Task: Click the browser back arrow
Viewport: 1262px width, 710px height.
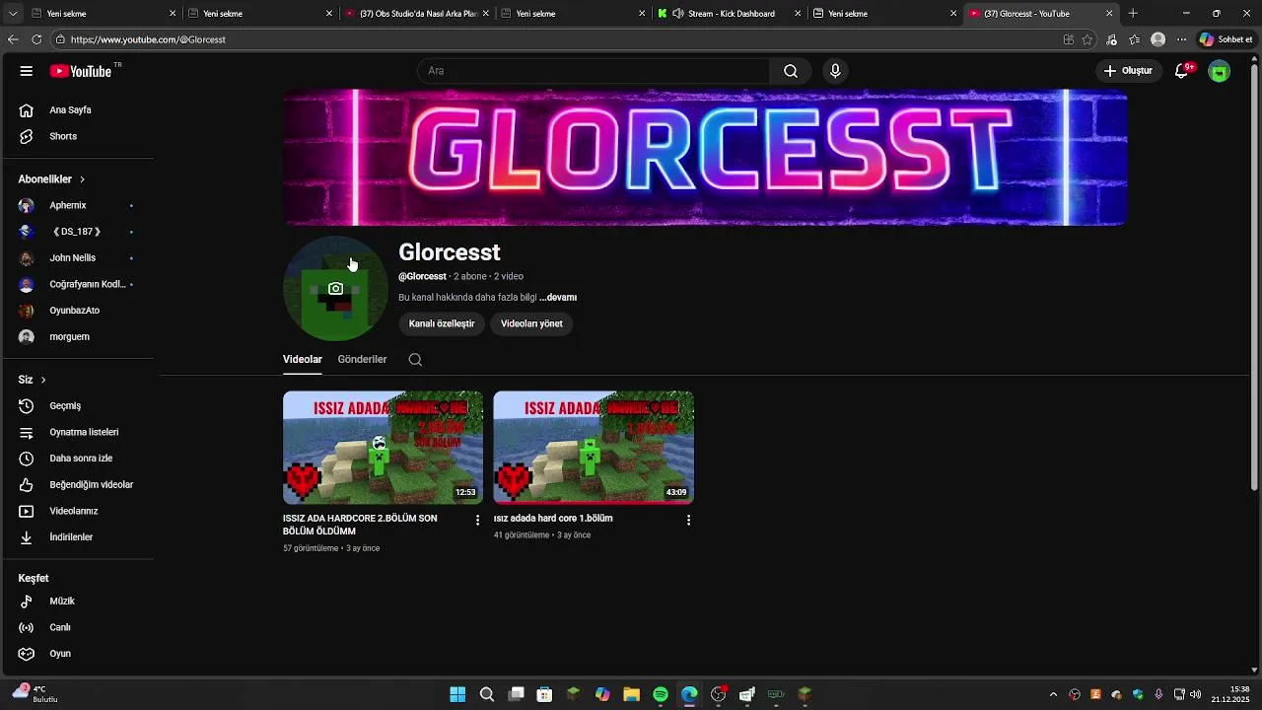Action: (13, 39)
